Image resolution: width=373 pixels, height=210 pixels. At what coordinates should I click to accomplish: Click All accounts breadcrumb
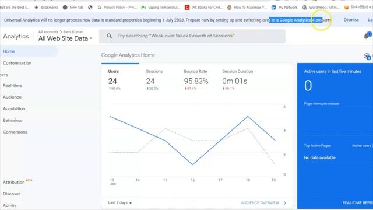tap(48, 32)
